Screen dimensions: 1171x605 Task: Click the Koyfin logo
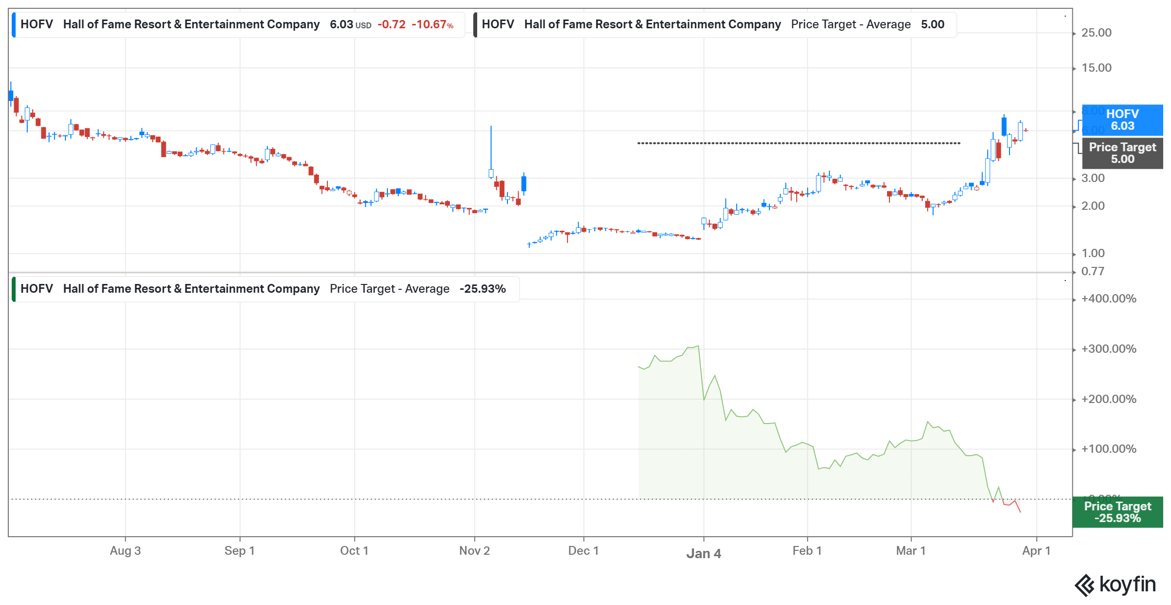[1115, 585]
